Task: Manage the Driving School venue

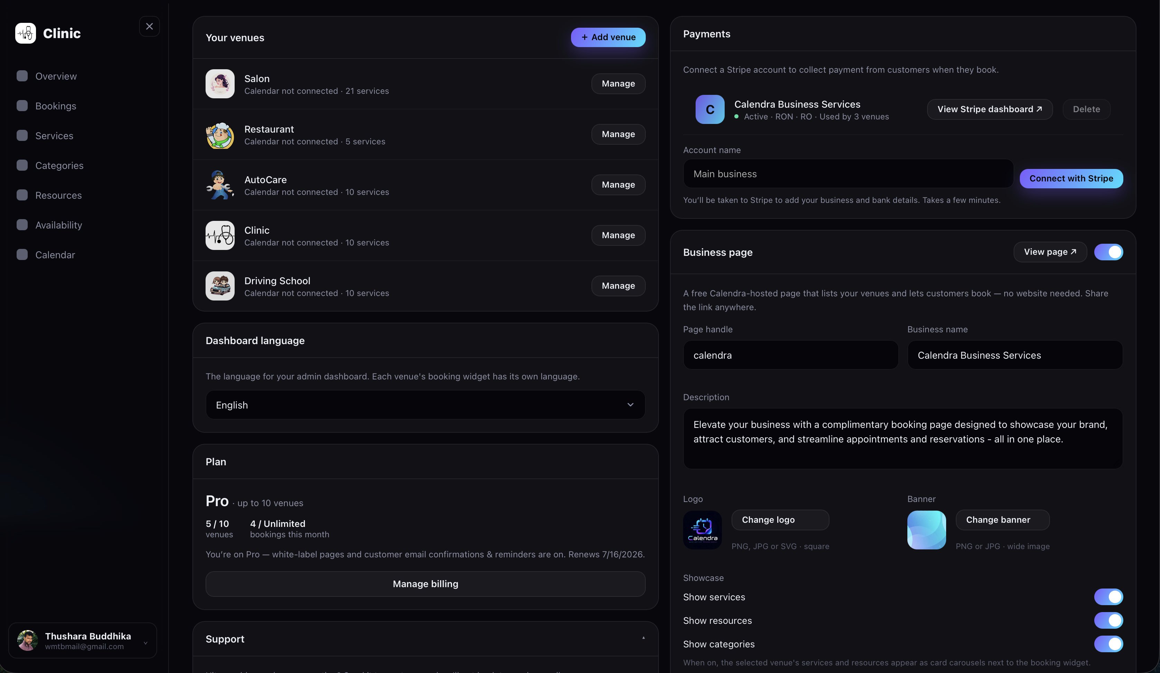Action: [x=618, y=286]
